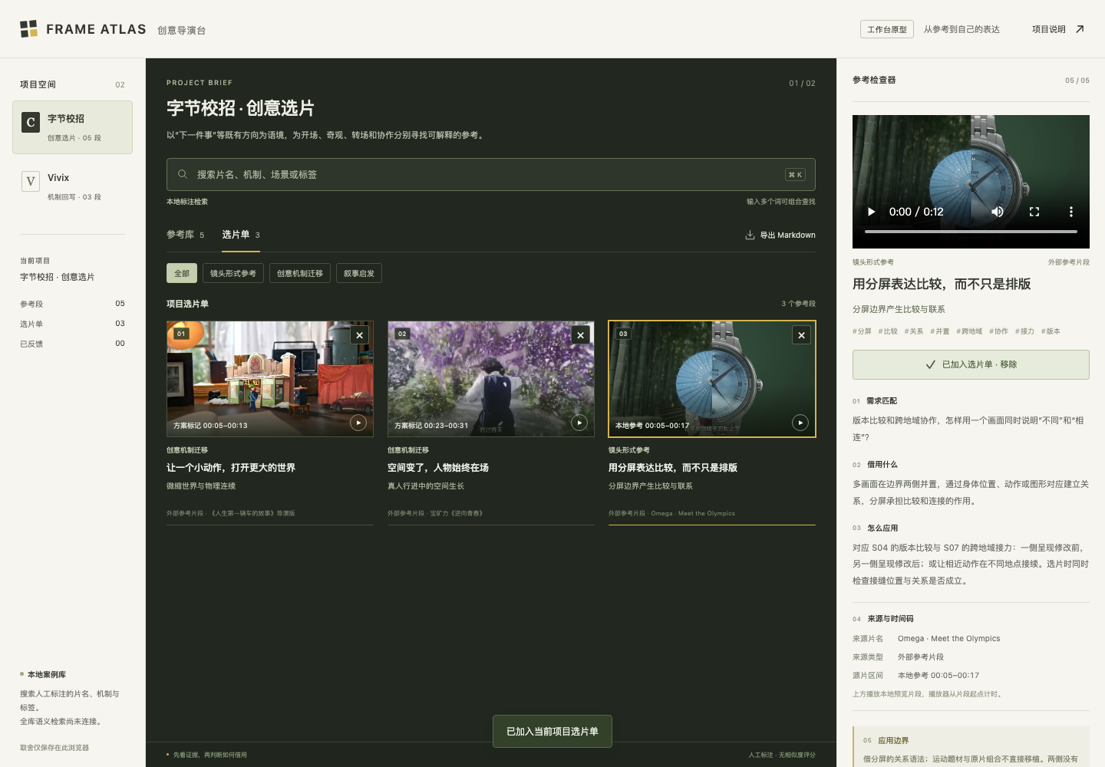Click the search magnifier icon
The height and width of the screenshot is (767, 1105).
click(x=183, y=174)
